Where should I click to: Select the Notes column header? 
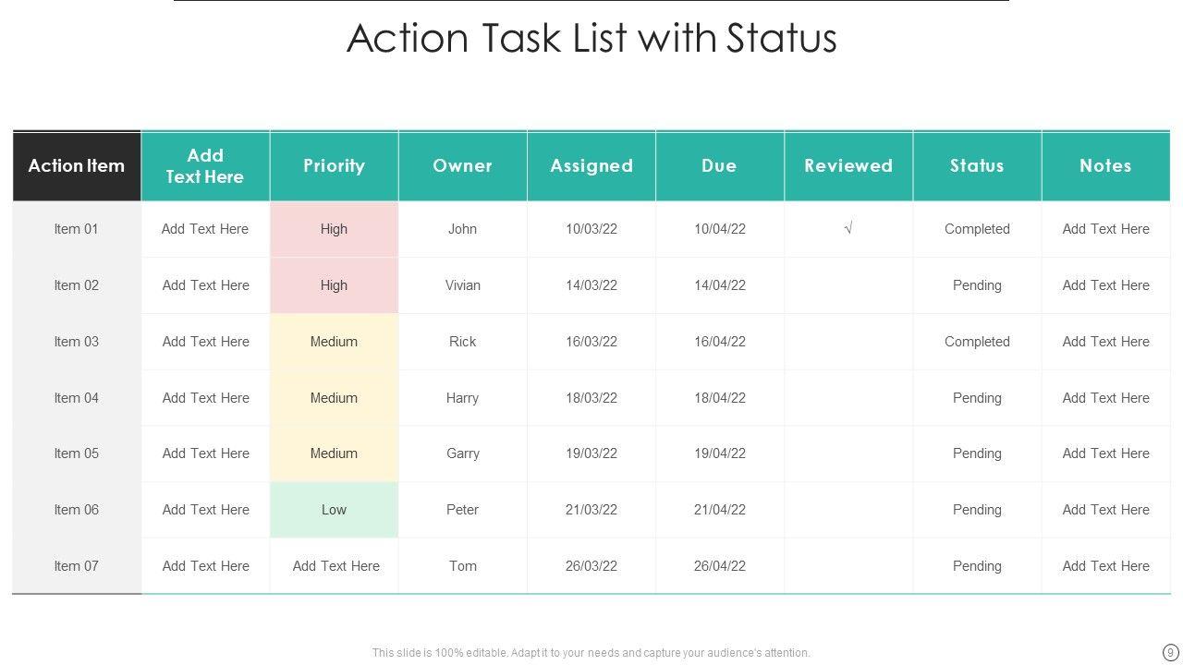1105,166
